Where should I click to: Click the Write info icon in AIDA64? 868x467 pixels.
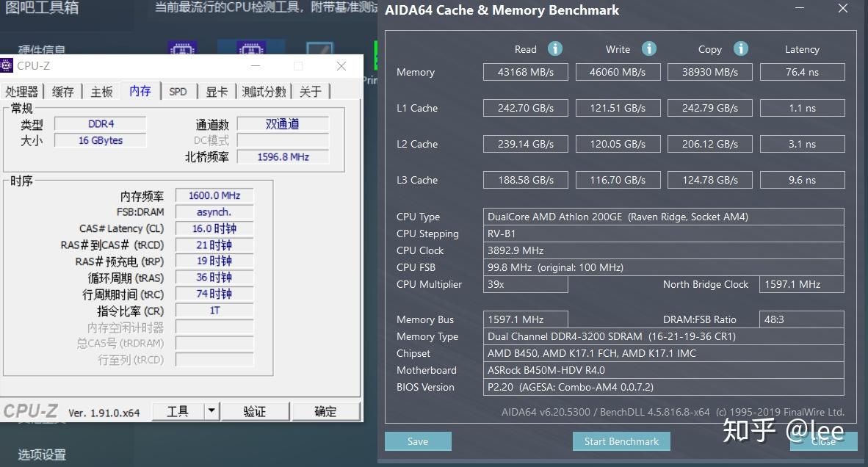point(648,48)
